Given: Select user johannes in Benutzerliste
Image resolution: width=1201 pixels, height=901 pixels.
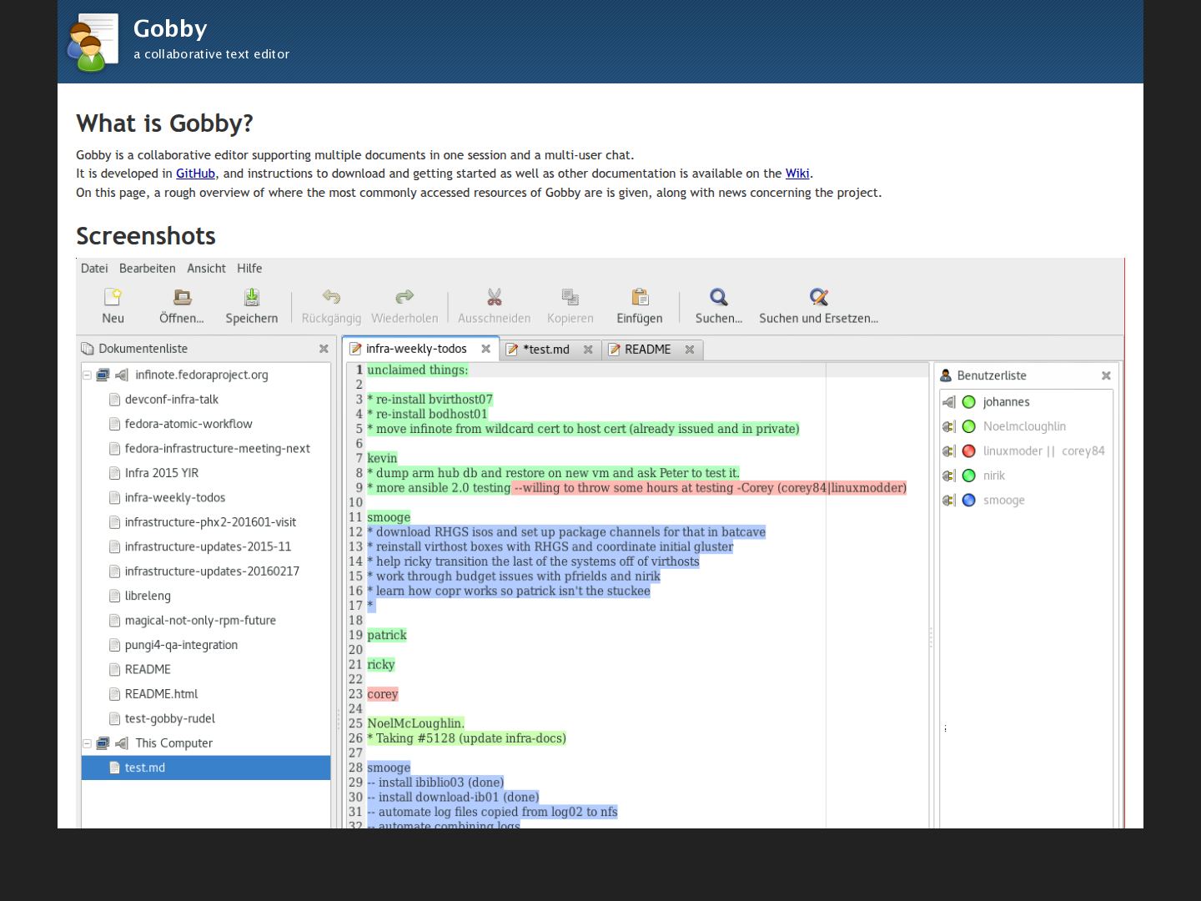Looking at the screenshot, I should click(x=1007, y=402).
